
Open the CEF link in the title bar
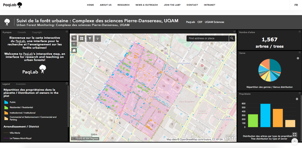(x=200, y=22)
